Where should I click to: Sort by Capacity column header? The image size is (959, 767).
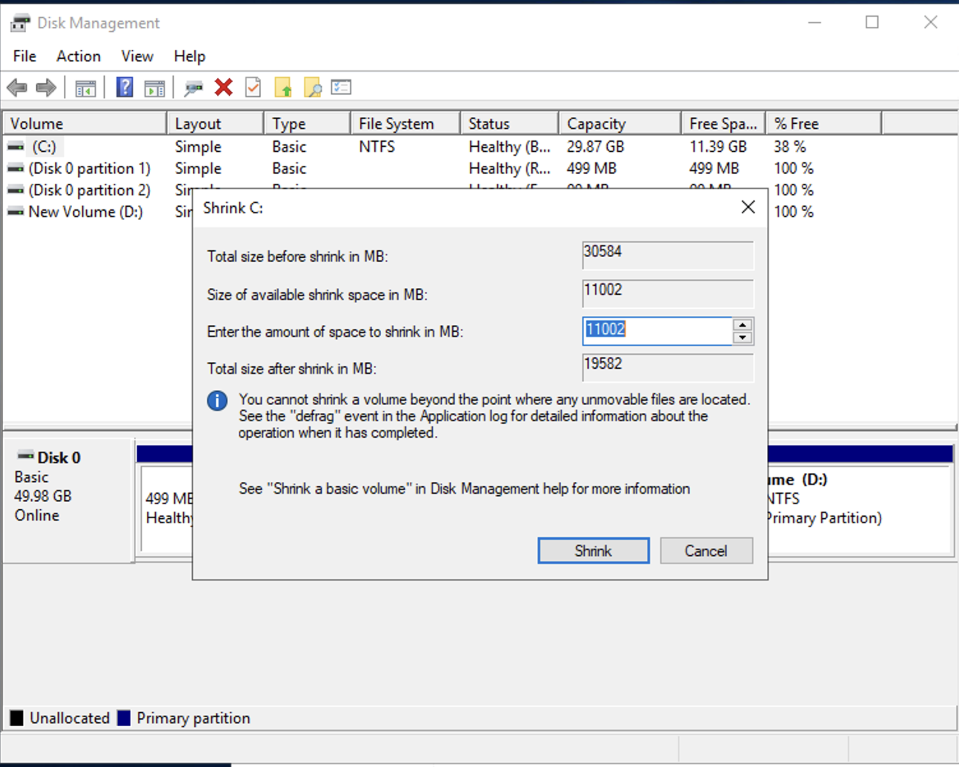621,123
